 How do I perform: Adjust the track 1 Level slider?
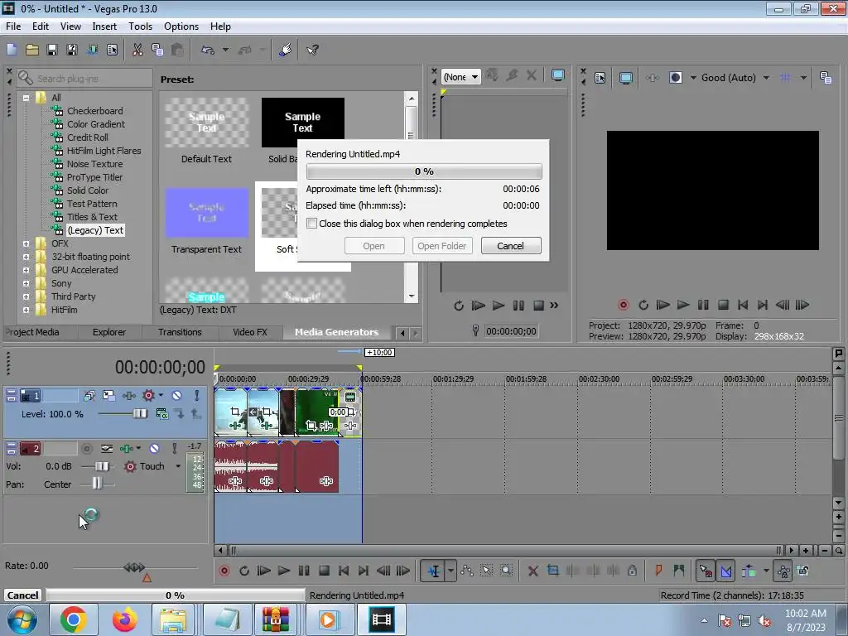point(139,414)
